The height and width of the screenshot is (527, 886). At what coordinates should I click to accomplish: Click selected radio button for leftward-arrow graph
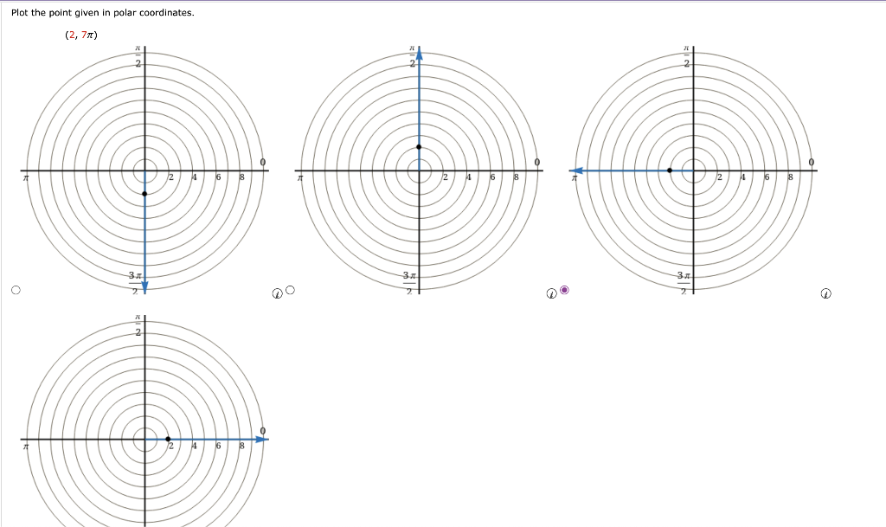[564, 290]
